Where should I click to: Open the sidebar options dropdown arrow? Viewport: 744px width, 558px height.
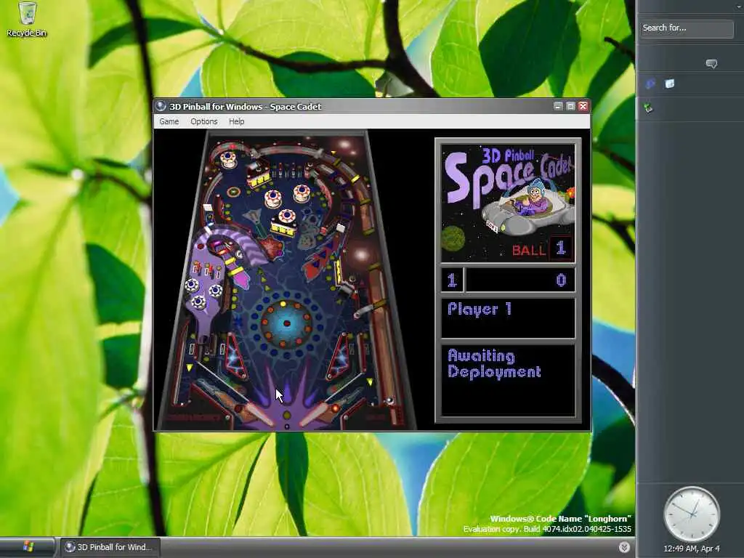point(740,6)
